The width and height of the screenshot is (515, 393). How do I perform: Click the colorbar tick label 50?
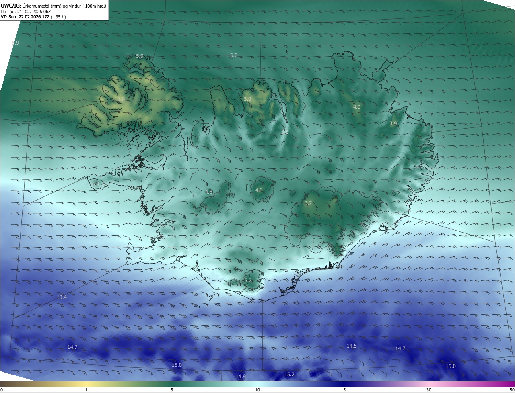512,390
